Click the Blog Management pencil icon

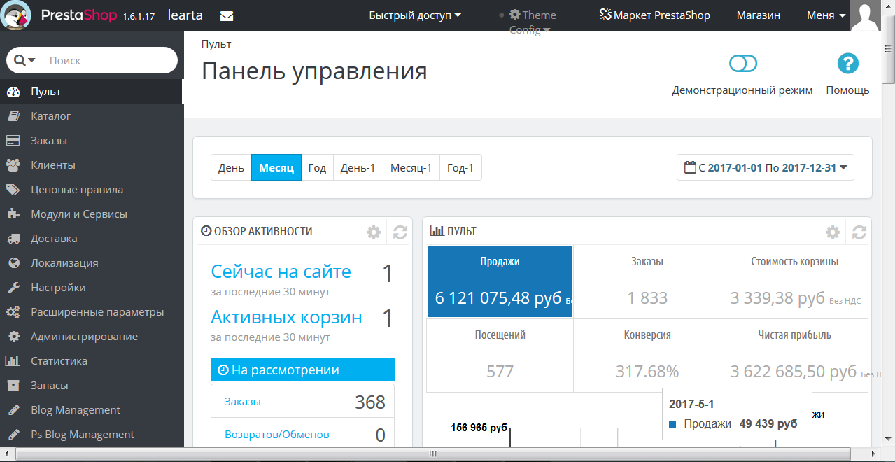pos(13,410)
